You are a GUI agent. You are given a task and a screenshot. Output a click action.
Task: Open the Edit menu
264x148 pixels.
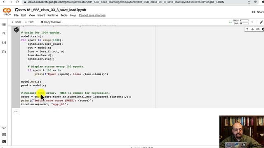(24, 15)
